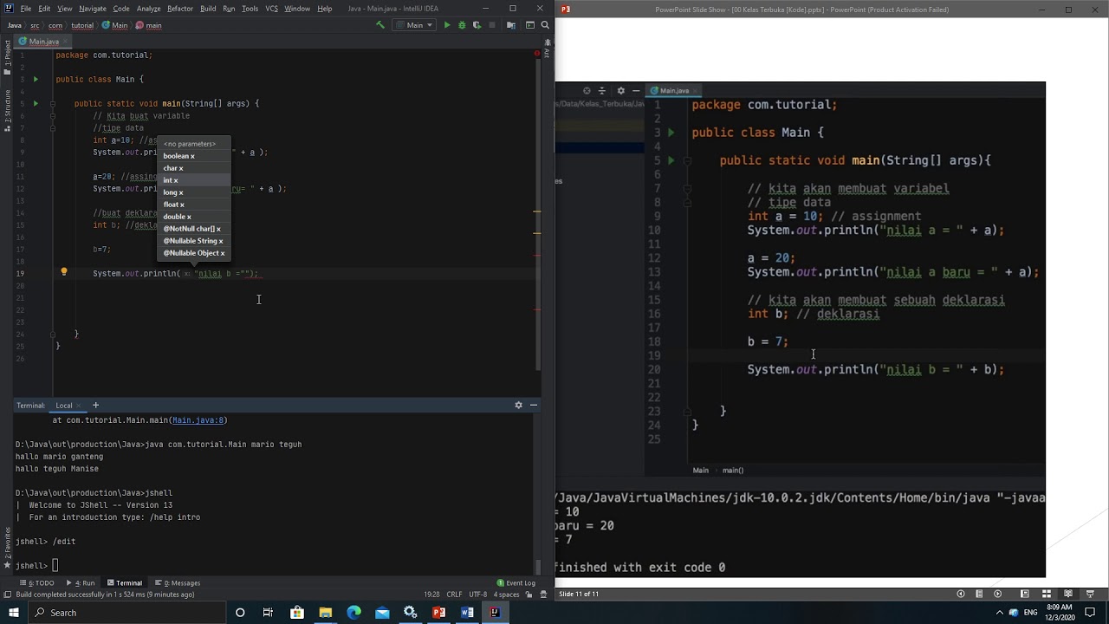Select the int x overload in parameter popup
The height and width of the screenshot is (624, 1109).
tap(194, 180)
